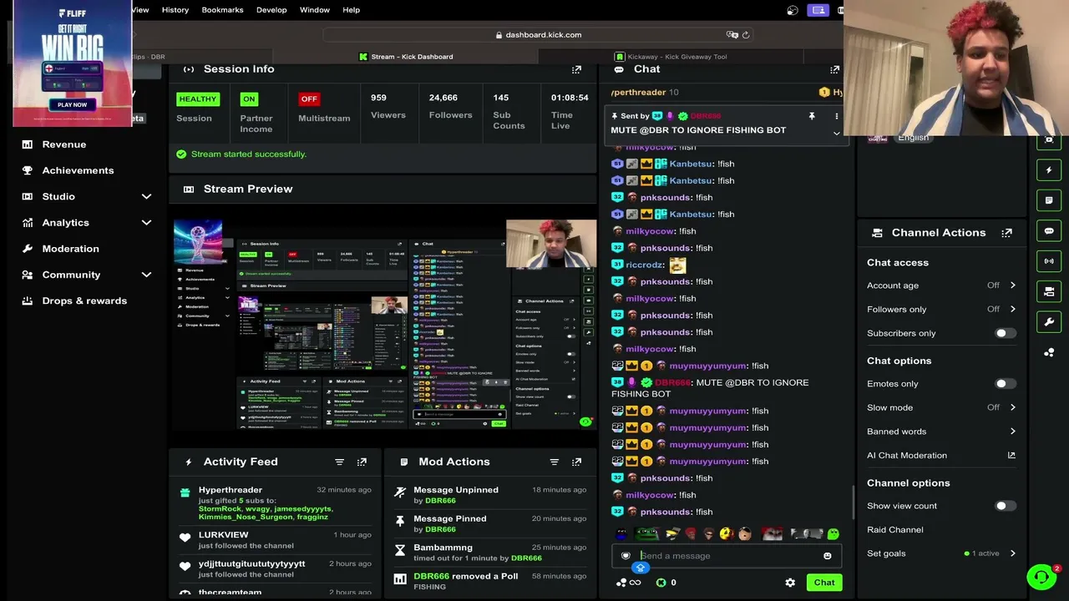This screenshot has width=1069, height=601.
Task: Open Drops & rewards page
Action: coord(74,300)
